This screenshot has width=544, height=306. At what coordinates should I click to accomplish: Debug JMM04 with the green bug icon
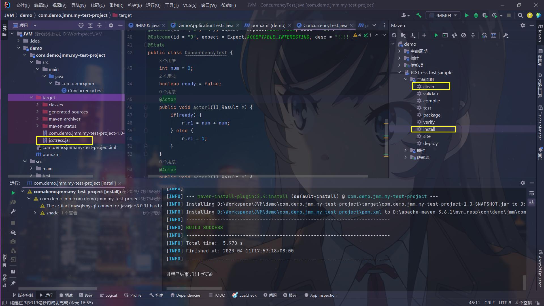(x=476, y=15)
